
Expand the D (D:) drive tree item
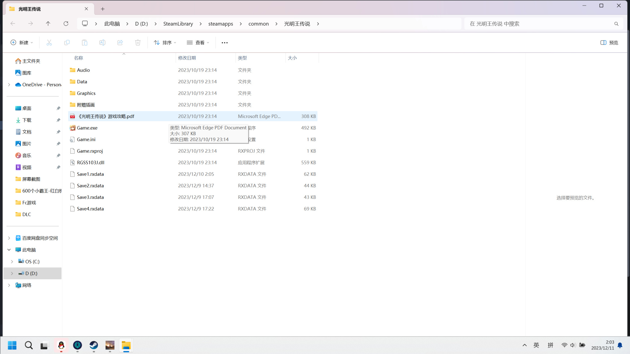coord(12,273)
